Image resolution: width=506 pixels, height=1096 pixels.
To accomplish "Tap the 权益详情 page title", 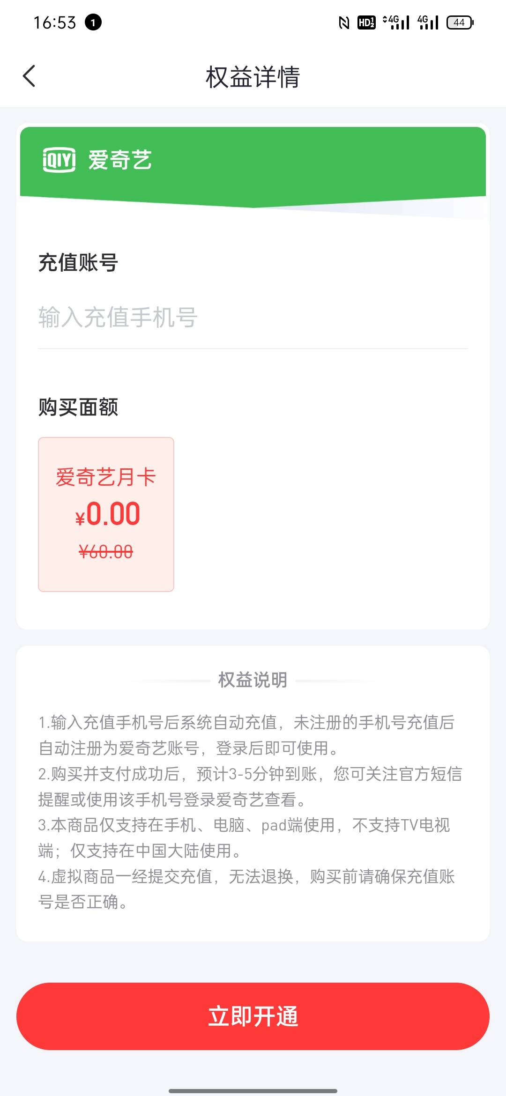I will (x=253, y=77).
